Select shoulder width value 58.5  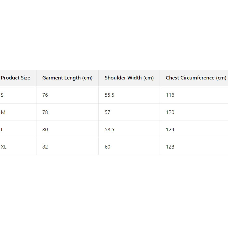pos(109,130)
